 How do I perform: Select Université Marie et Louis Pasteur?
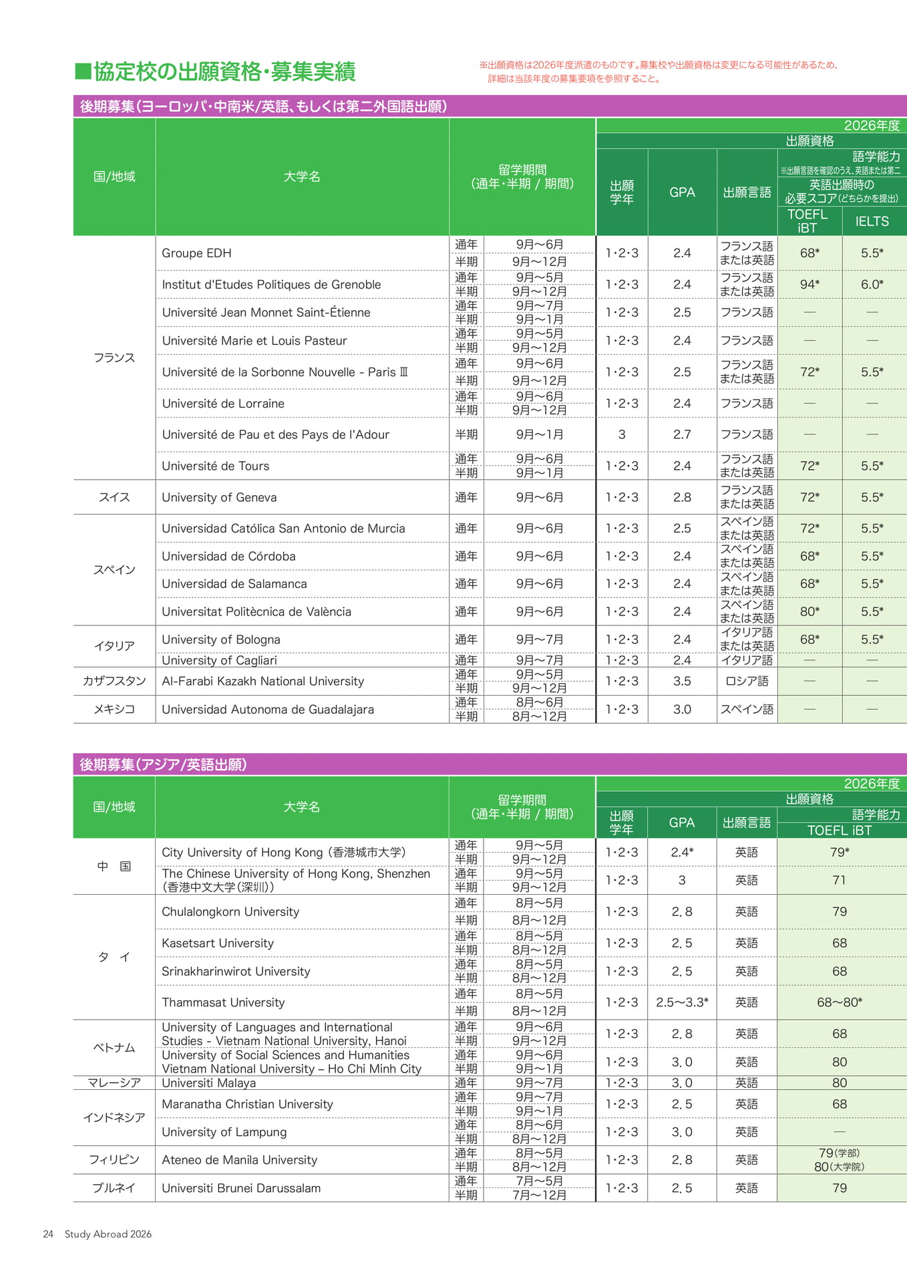[x=254, y=341]
